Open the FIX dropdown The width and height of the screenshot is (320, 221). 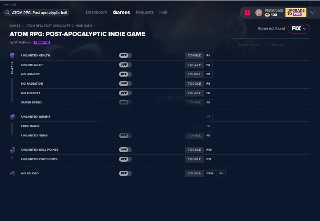[299, 29]
